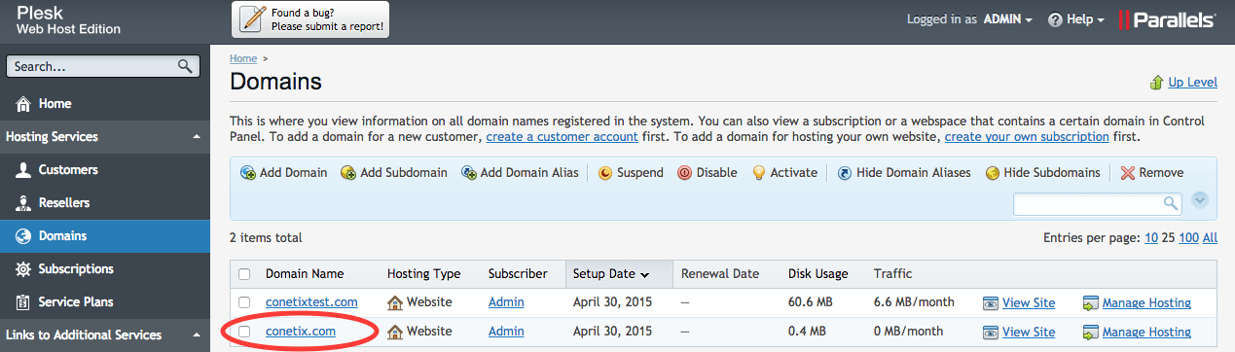Click the Hide Domain Aliases icon
This screenshot has height=352, width=1235.
845,173
